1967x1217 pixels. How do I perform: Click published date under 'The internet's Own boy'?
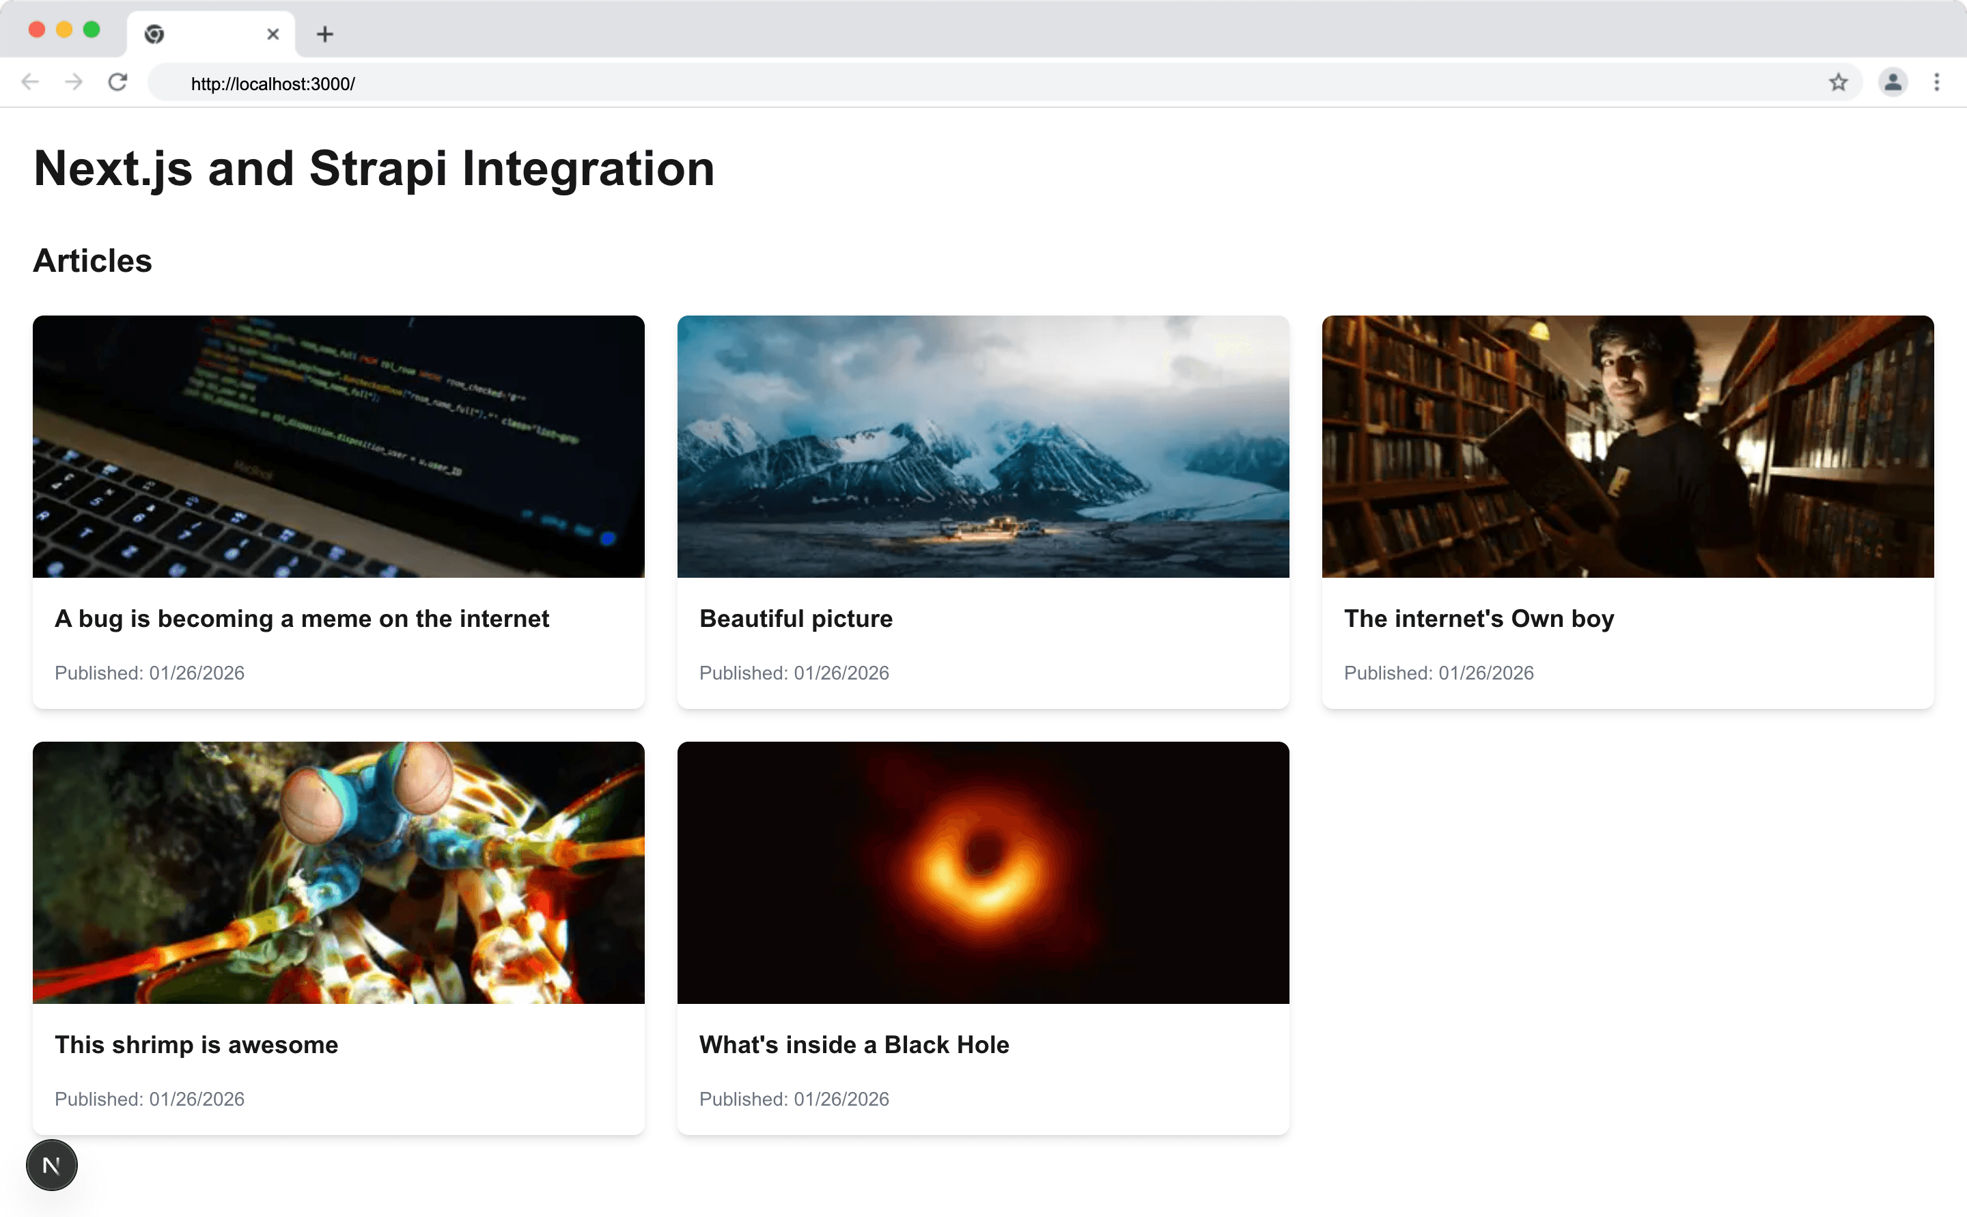(x=1439, y=673)
